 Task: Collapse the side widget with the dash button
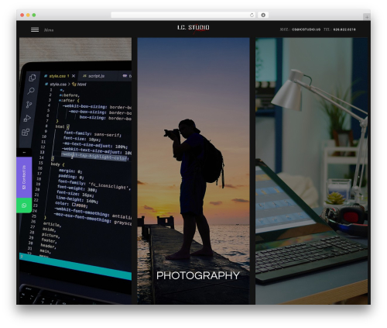pyautogui.click(x=24, y=153)
